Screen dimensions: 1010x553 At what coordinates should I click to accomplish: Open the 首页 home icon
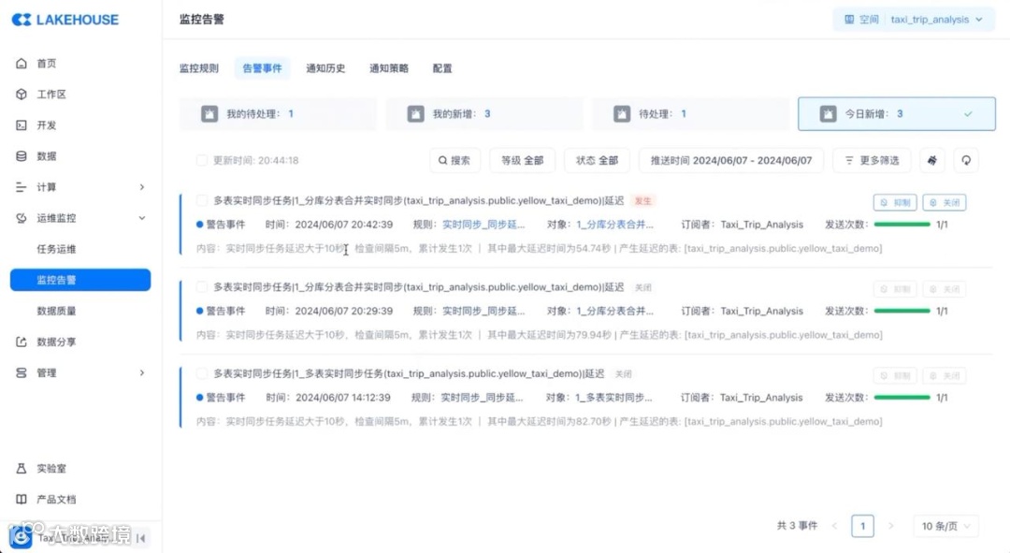[x=22, y=64]
